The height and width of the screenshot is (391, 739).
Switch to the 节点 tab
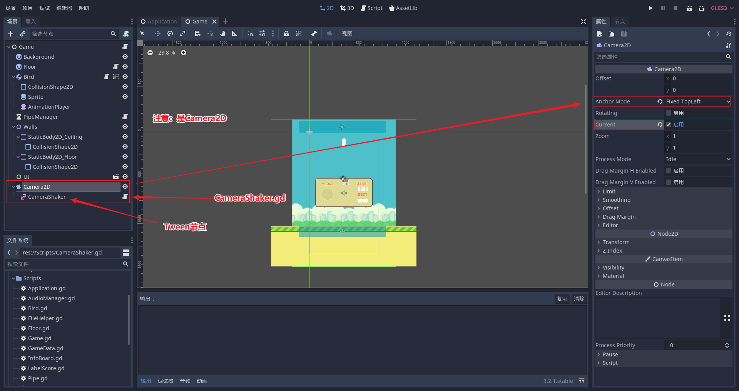click(x=620, y=22)
